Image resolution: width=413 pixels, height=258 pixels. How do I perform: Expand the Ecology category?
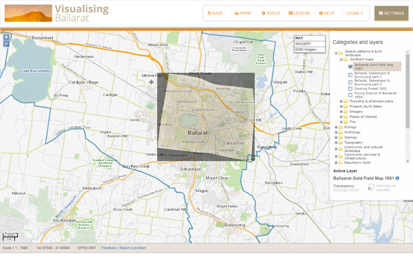click(336, 127)
